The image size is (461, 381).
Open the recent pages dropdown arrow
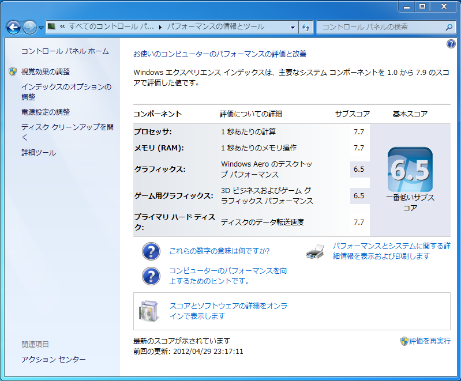click(41, 28)
